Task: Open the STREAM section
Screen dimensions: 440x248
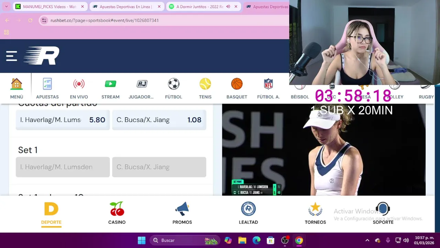Action: (x=110, y=89)
